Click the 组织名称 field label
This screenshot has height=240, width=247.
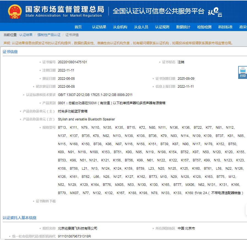[49, 228]
